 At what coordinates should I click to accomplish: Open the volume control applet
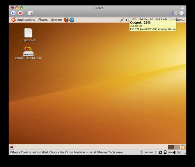tap(127, 20)
